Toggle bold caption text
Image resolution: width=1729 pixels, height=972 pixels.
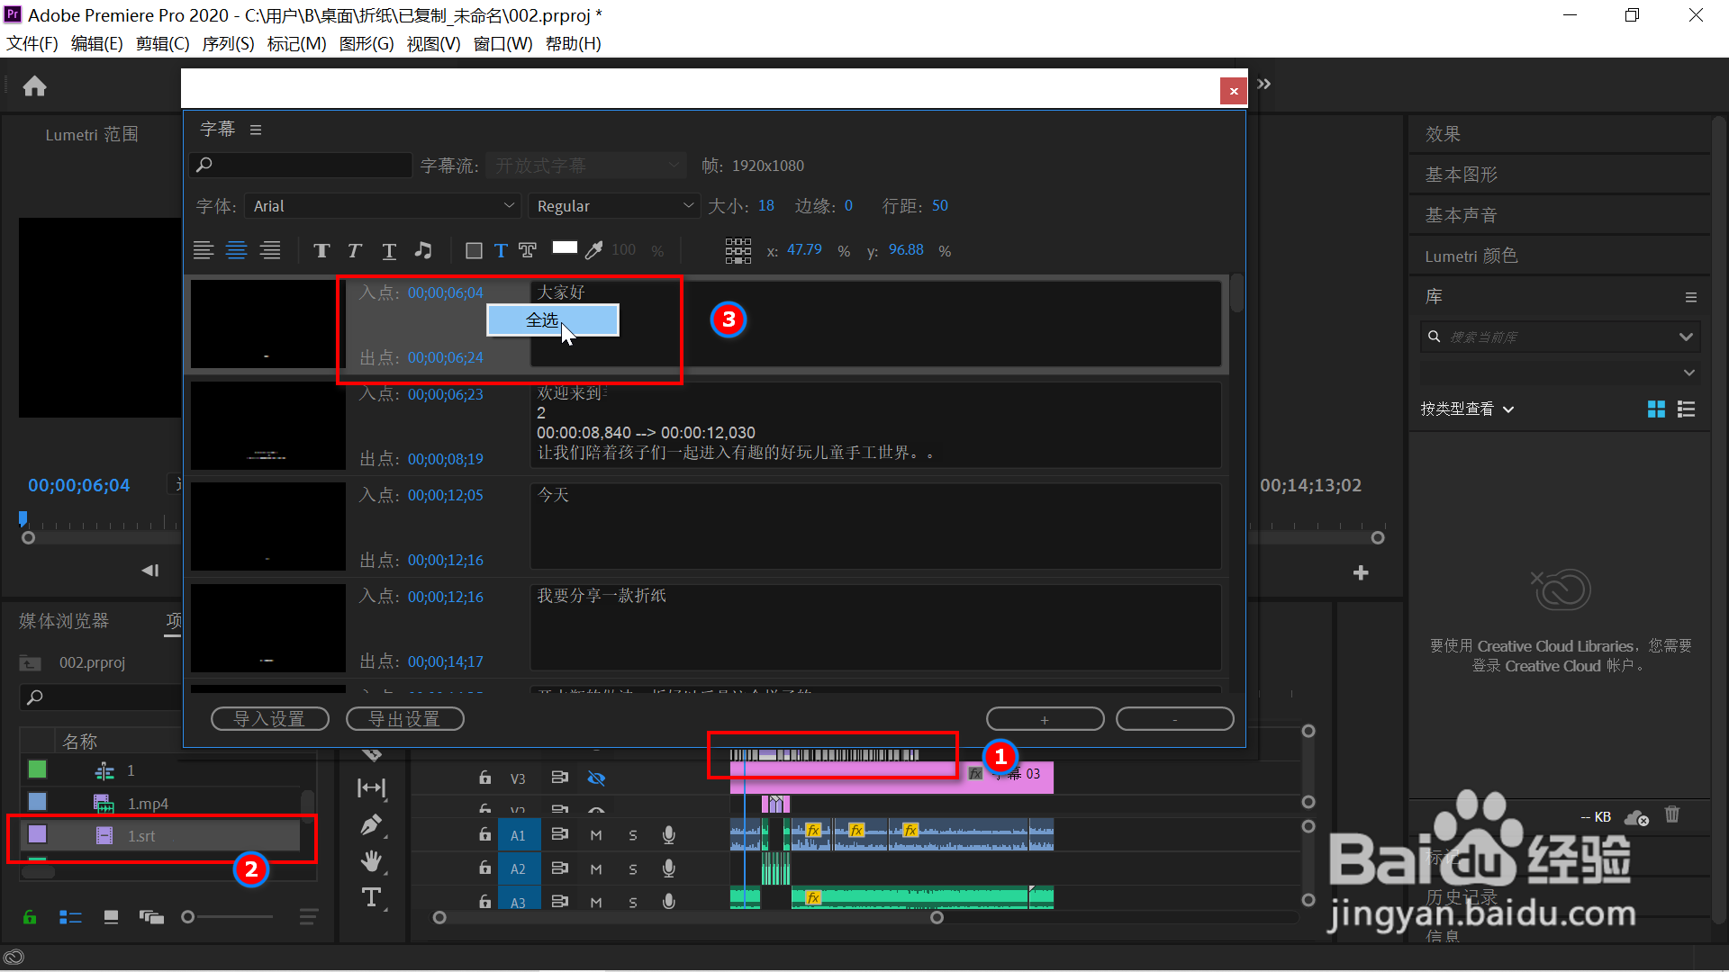pyautogui.click(x=321, y=250)
